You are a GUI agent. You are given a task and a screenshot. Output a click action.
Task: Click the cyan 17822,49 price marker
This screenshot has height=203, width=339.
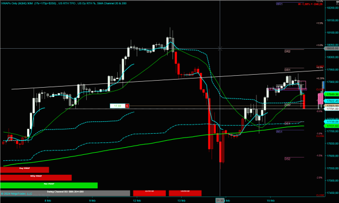(x=332, y=101)
